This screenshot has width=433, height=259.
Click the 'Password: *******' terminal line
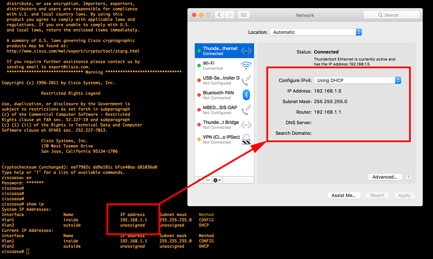coord(23,183)
